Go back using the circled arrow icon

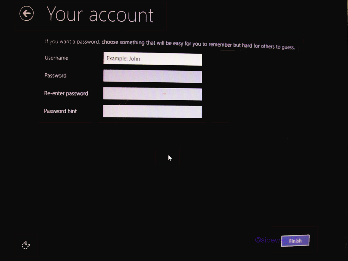tap(27, 14)
